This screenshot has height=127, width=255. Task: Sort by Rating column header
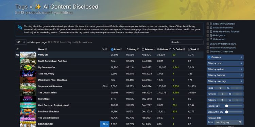(132, 49)
